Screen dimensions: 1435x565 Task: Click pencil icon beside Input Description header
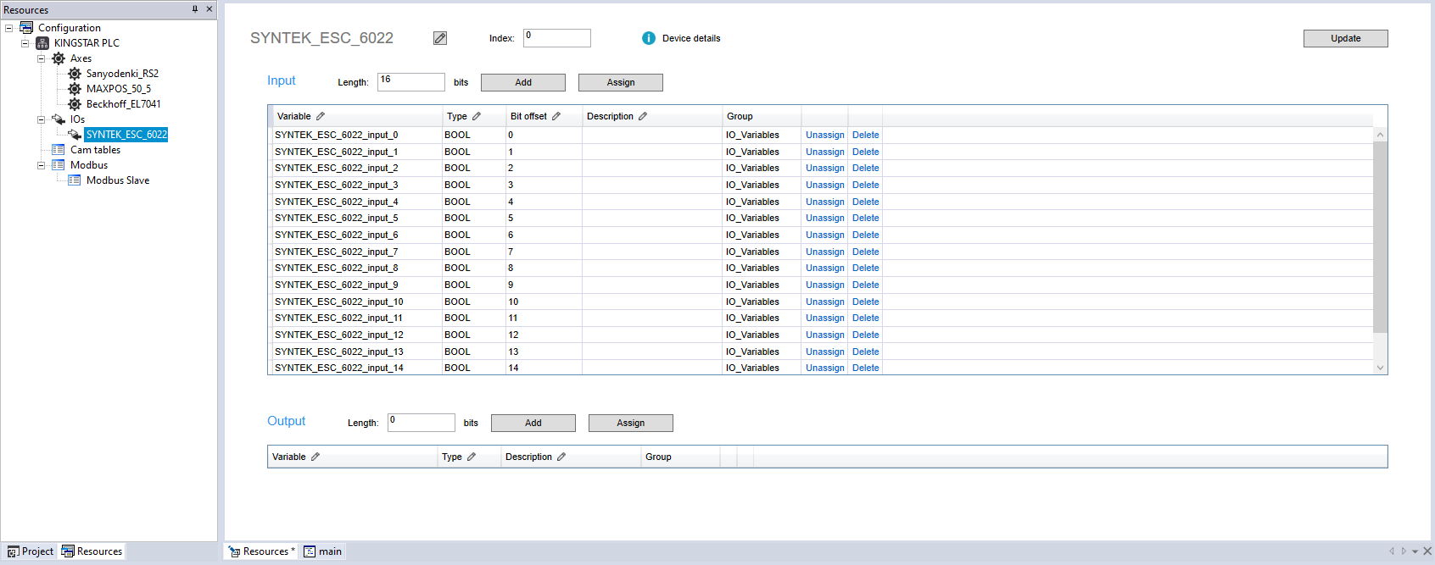tap(643, 117)
